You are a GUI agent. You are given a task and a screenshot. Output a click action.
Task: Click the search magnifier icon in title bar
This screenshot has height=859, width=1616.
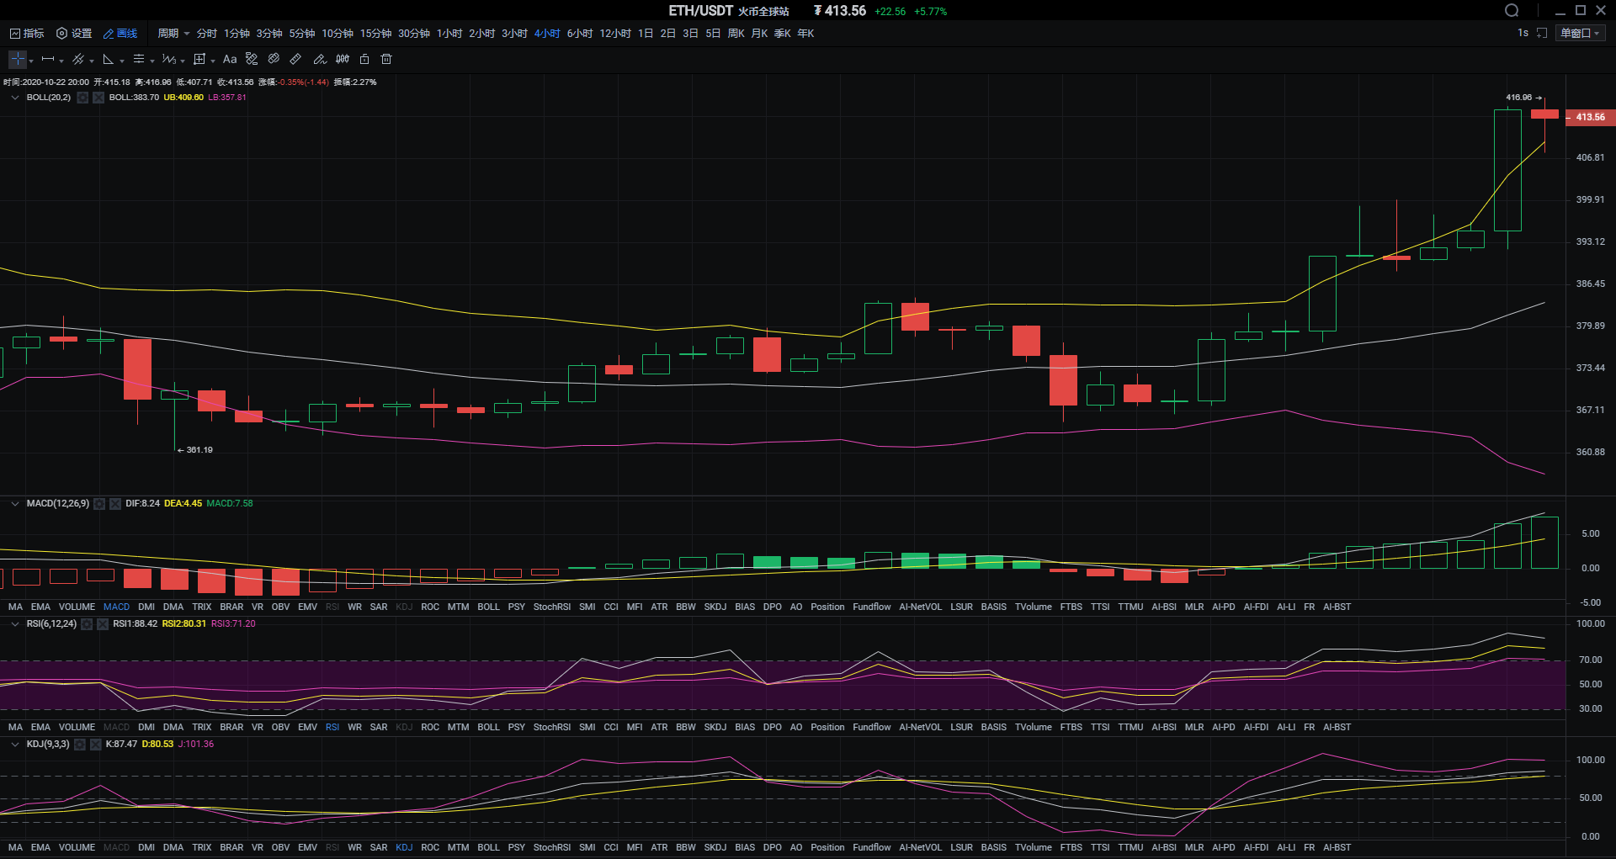tap(1512, 10)
